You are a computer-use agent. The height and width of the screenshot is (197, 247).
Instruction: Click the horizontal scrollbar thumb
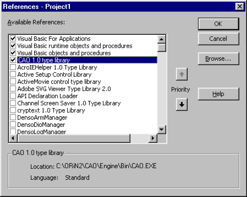[x=74, y=138]
